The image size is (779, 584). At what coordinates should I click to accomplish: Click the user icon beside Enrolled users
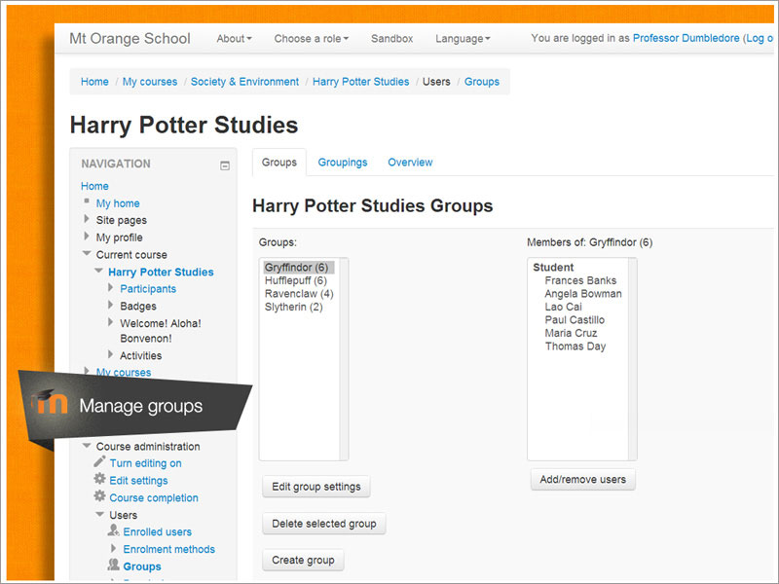click(x=113, y=530)
